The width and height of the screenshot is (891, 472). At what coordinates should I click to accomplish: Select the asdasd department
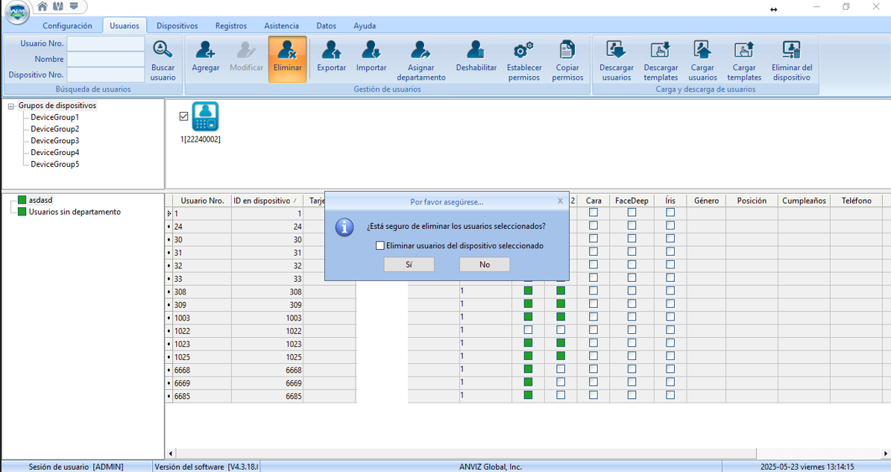click(x=41, y=200)
